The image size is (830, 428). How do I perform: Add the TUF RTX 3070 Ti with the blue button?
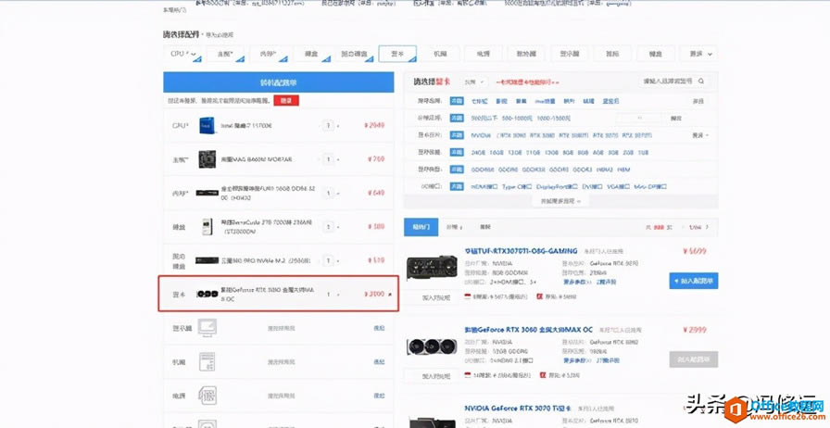[694, 281]
